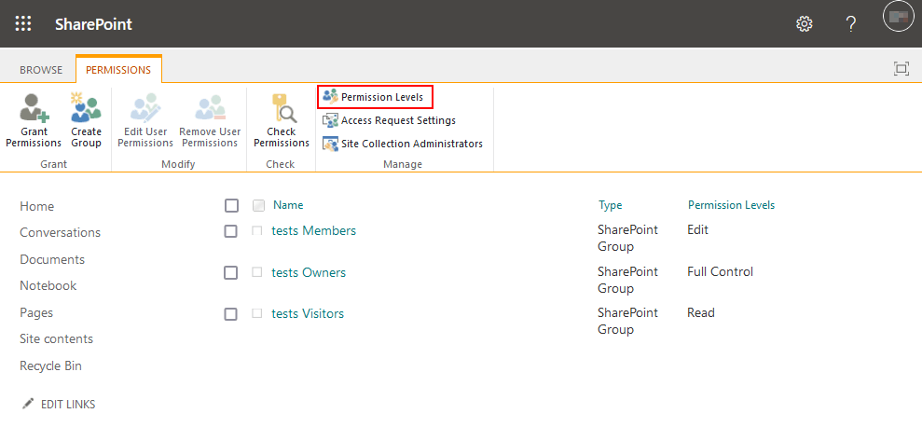Open the app launcher waffle icon

[x=23, y=24]
